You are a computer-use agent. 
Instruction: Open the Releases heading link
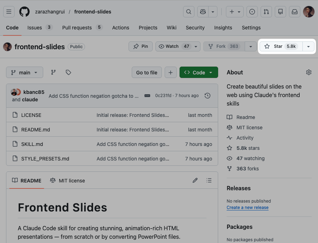(239, 188)
